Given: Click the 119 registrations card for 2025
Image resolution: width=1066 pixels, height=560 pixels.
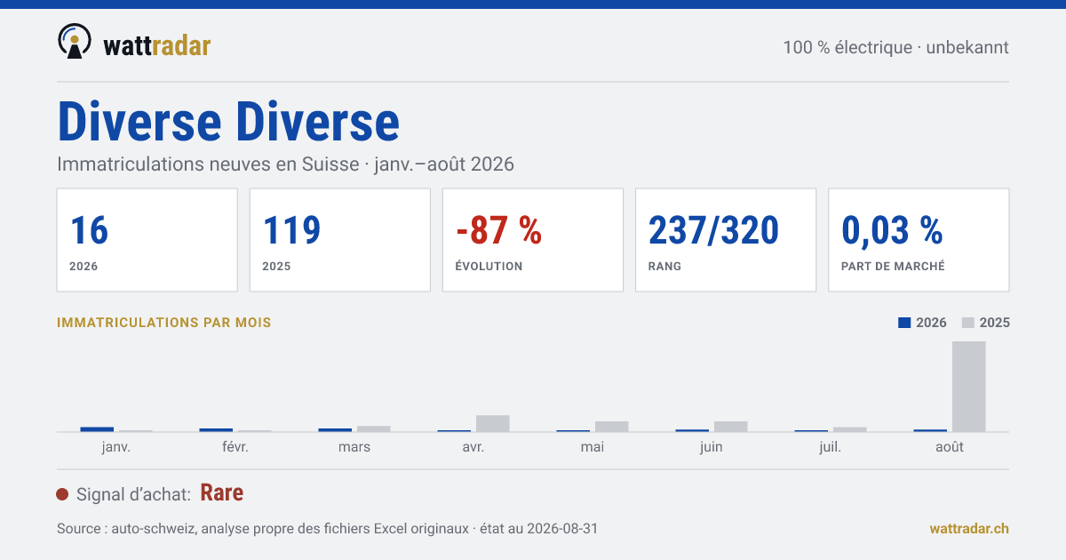Looking at the screenshot, I should click(x=340, y=240).
